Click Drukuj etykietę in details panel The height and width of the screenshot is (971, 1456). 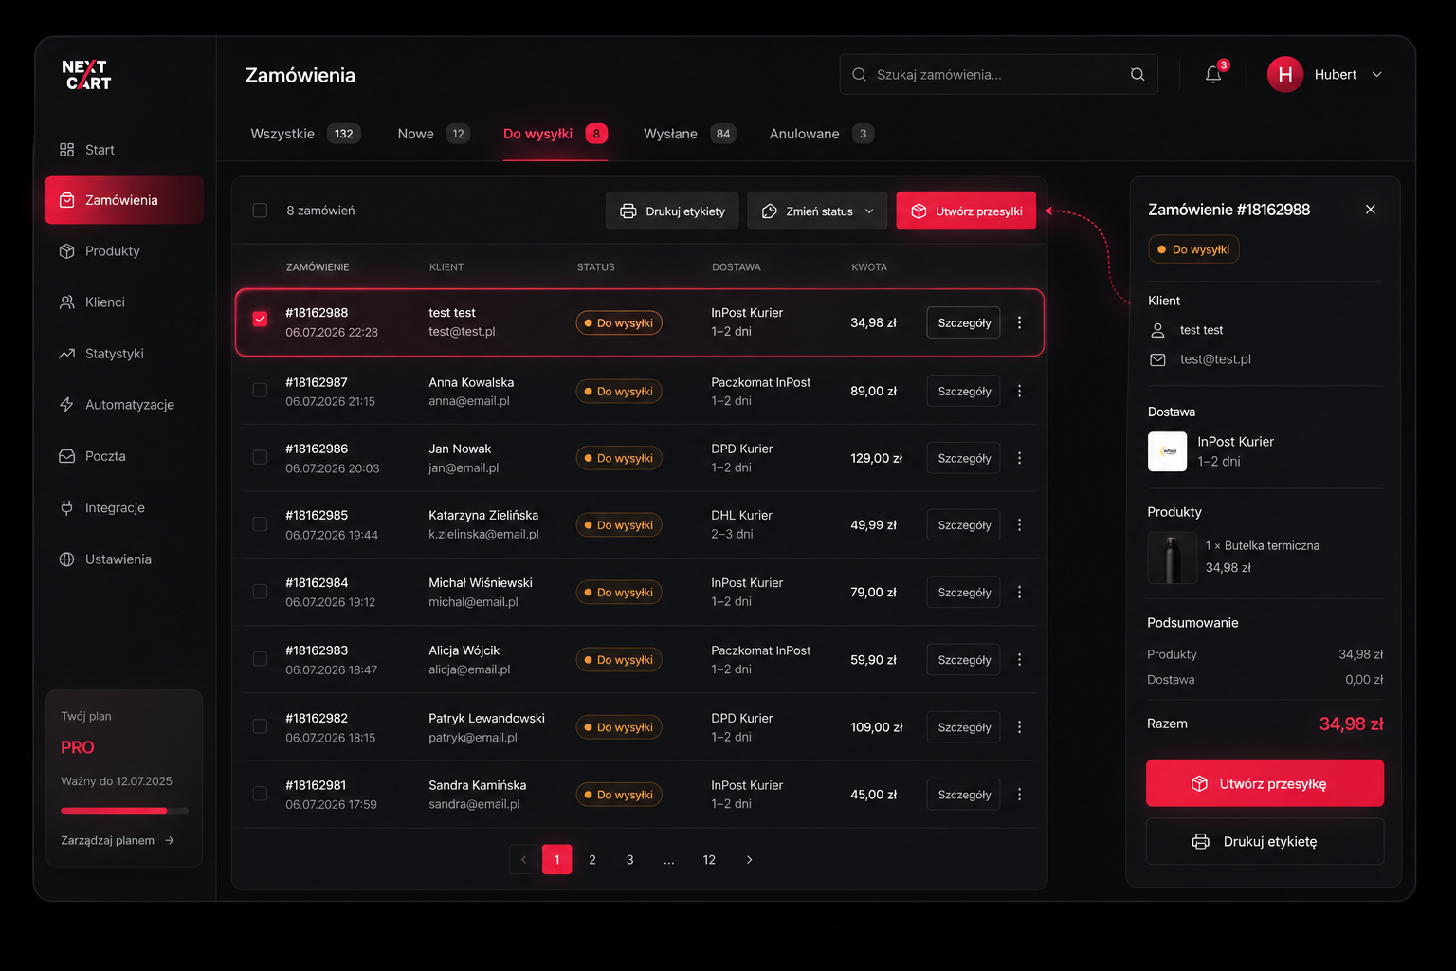pos(1265,841)
